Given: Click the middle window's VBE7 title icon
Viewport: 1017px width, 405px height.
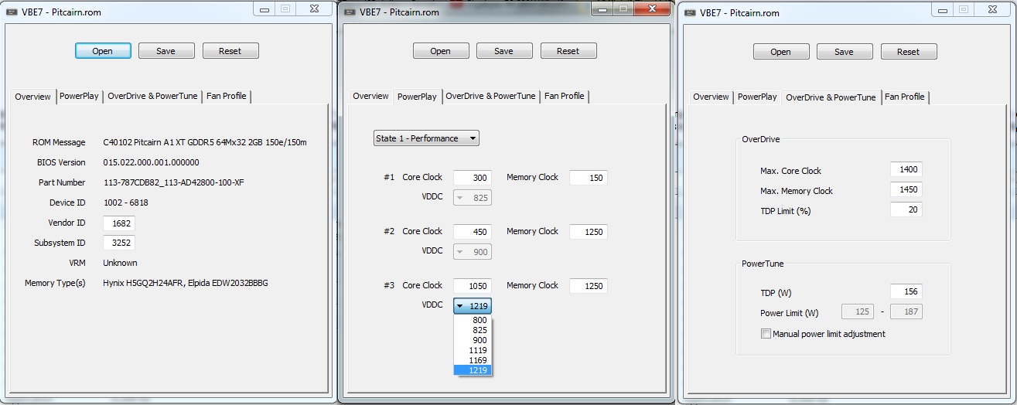Looking at the screenshot, I should click(350, 12).
